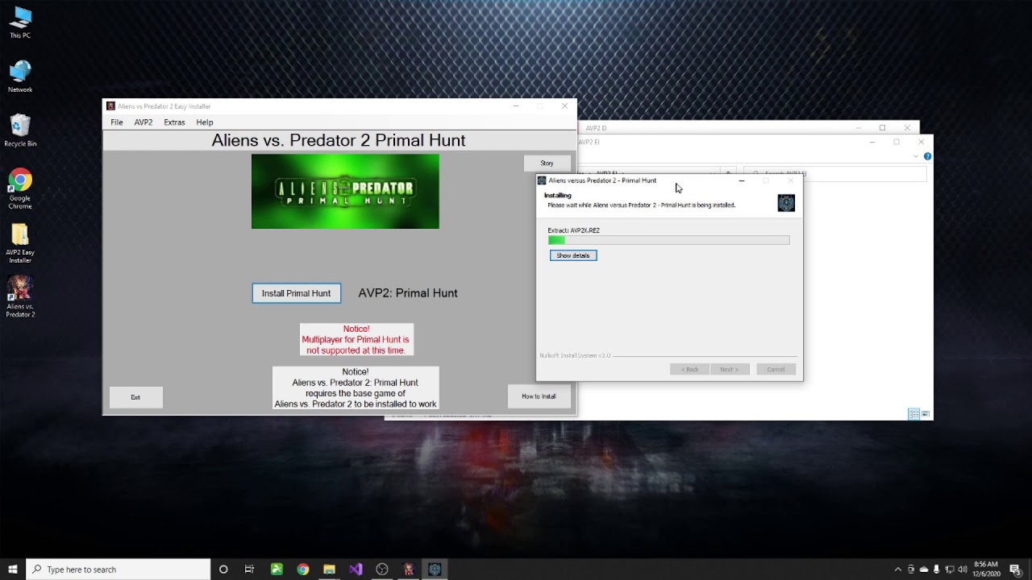Open the notification center icon
1032x580 pixels.
1015,570
